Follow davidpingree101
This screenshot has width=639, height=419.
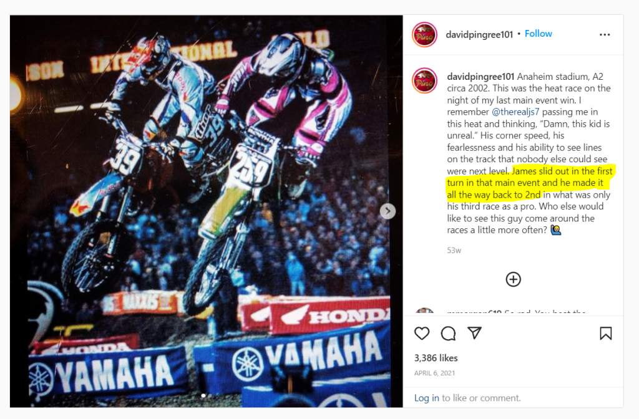[x=538, y=34]
